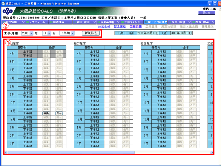Open the 検査・納品 menu
221x166 pixels.
[203, 22]
